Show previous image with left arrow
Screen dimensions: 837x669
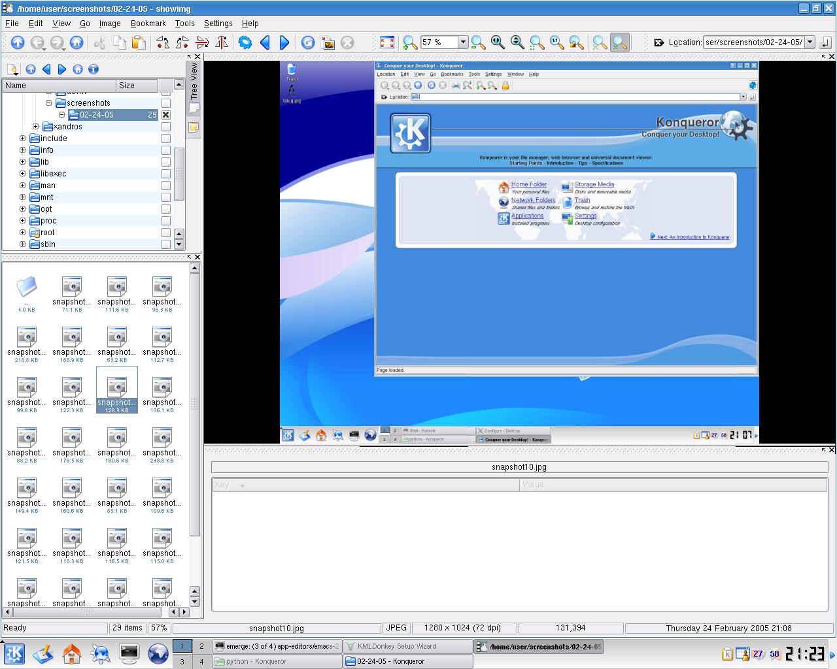tap(265, 42)
